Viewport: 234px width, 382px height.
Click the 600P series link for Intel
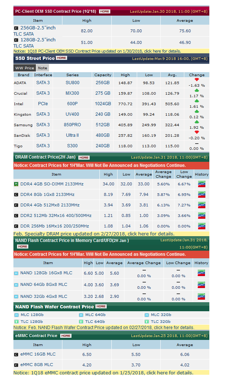click(73, 103)
